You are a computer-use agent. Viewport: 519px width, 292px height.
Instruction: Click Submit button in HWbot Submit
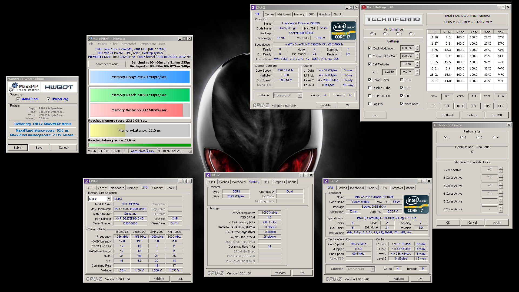[x=18, y=148]
